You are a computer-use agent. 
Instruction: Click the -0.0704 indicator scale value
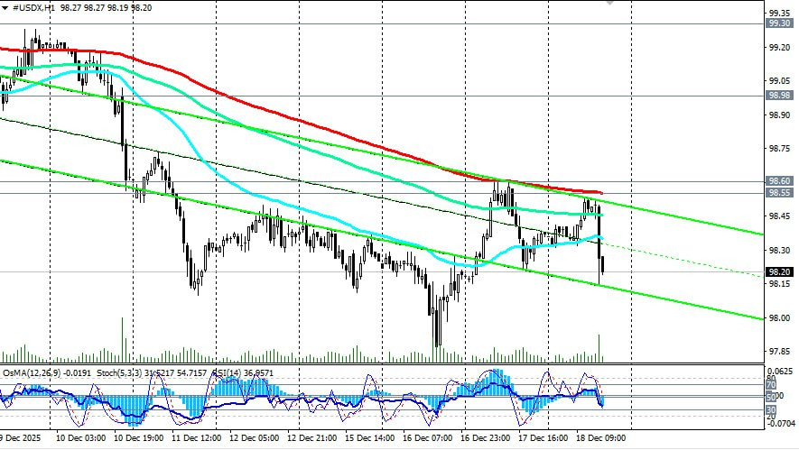(x=780, y=424)
